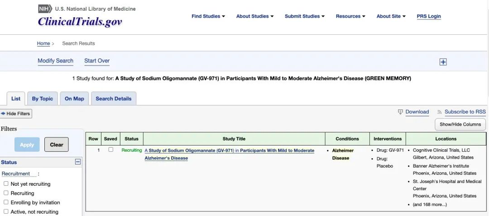Check Enrolling by invitation filter

6,202
